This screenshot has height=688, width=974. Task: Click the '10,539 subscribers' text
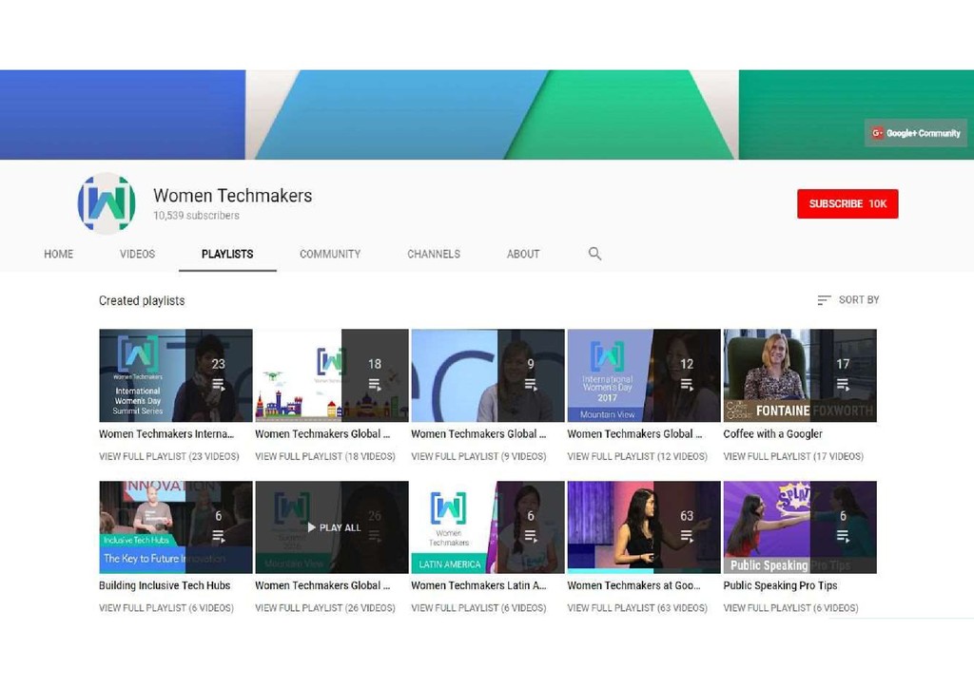[196, 216]
